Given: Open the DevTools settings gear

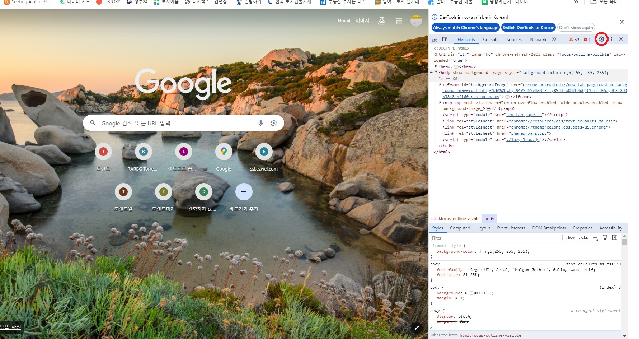Looking at the screenshot, I should click(602, 39).
